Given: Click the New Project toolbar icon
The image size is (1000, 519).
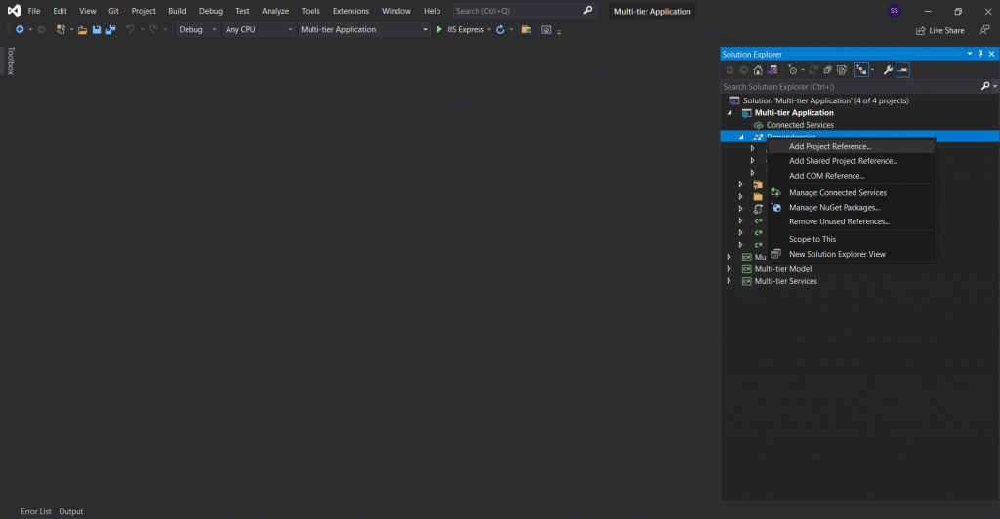Looking at the screenshot, I should (61, 30).
